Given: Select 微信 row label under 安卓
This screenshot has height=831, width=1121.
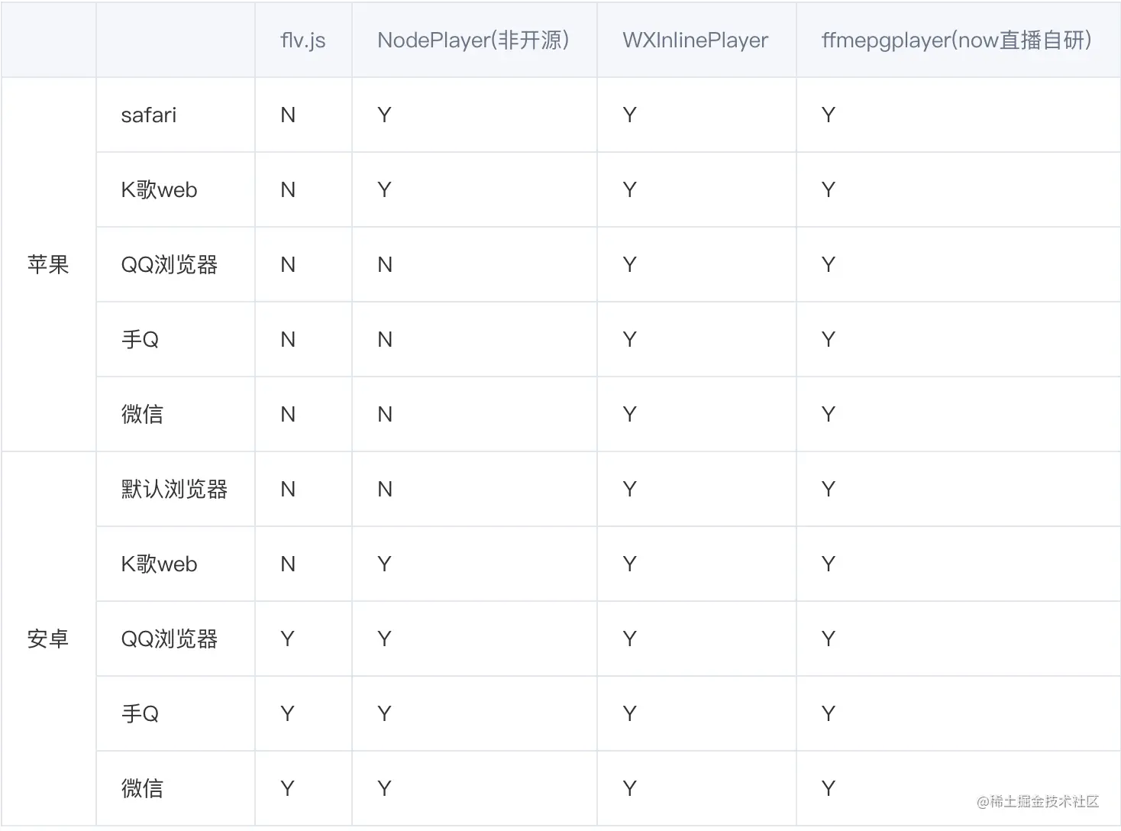Looking at the screenshot, I should coord(142,789).
